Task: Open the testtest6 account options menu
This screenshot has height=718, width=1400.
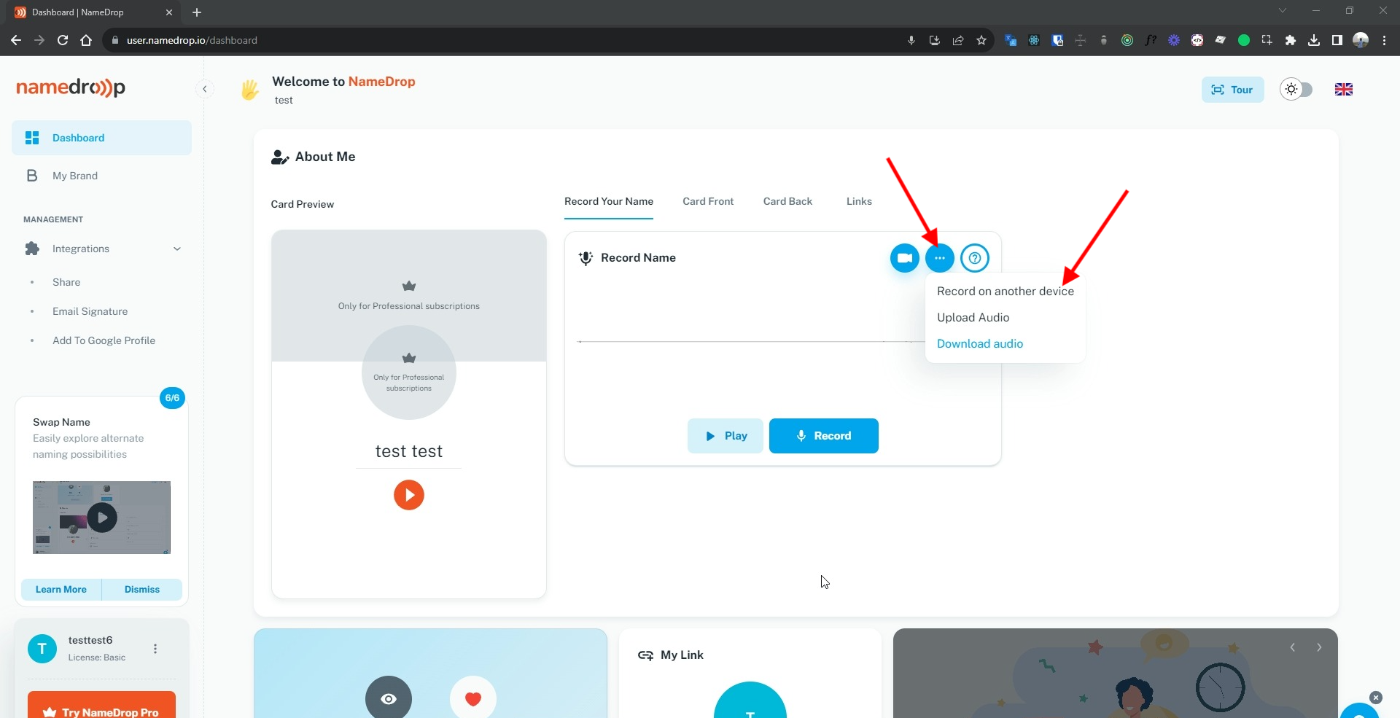Action: pyautogui.click(x=155, y=649)
